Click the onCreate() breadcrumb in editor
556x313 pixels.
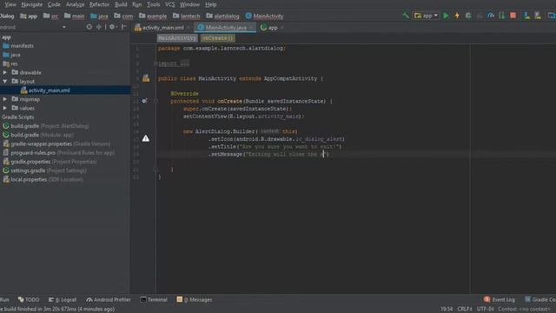218,38
